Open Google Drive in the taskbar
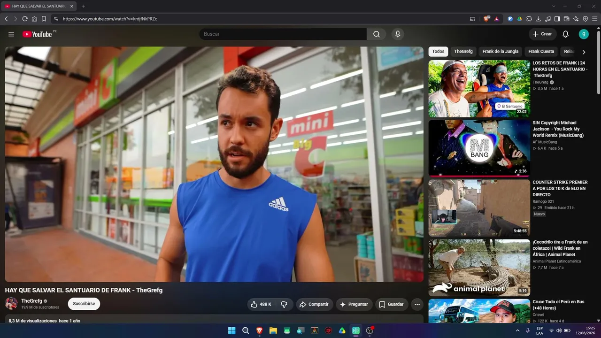 [x=342, y=330]
